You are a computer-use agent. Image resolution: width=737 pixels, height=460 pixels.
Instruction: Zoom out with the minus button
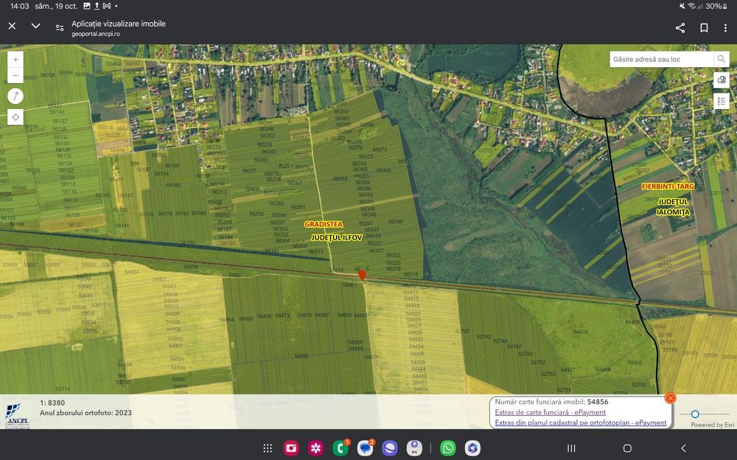coord(15,75)
